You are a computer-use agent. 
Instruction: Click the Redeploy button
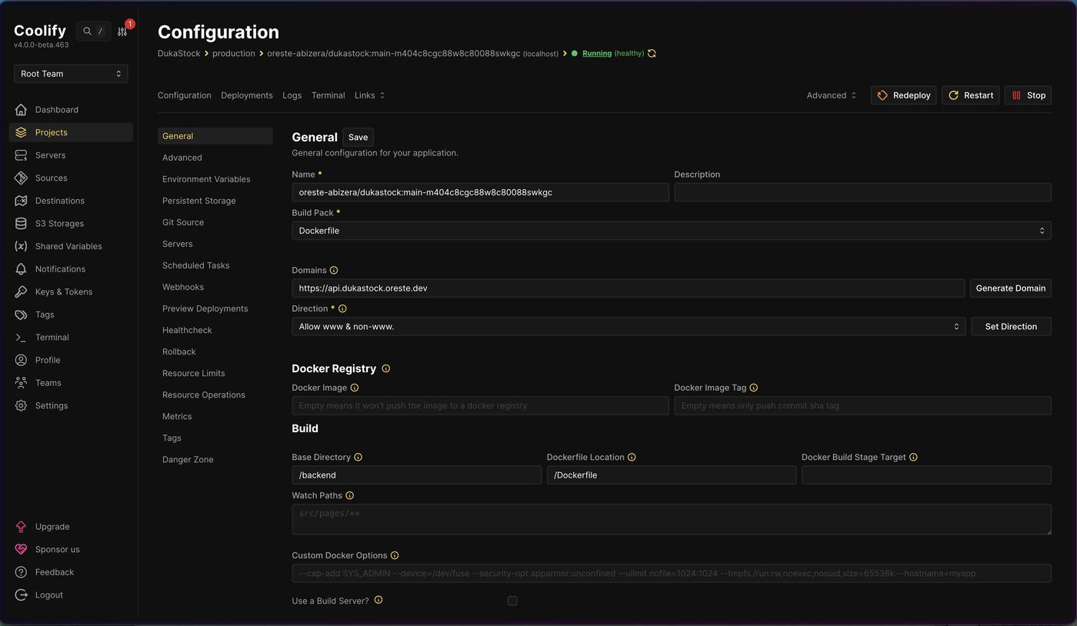tap(903, 95)
